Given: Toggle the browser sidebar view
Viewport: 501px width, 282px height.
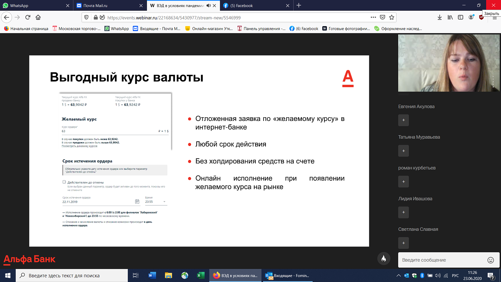Looking at the screenshot, I should tap(461, 17).
